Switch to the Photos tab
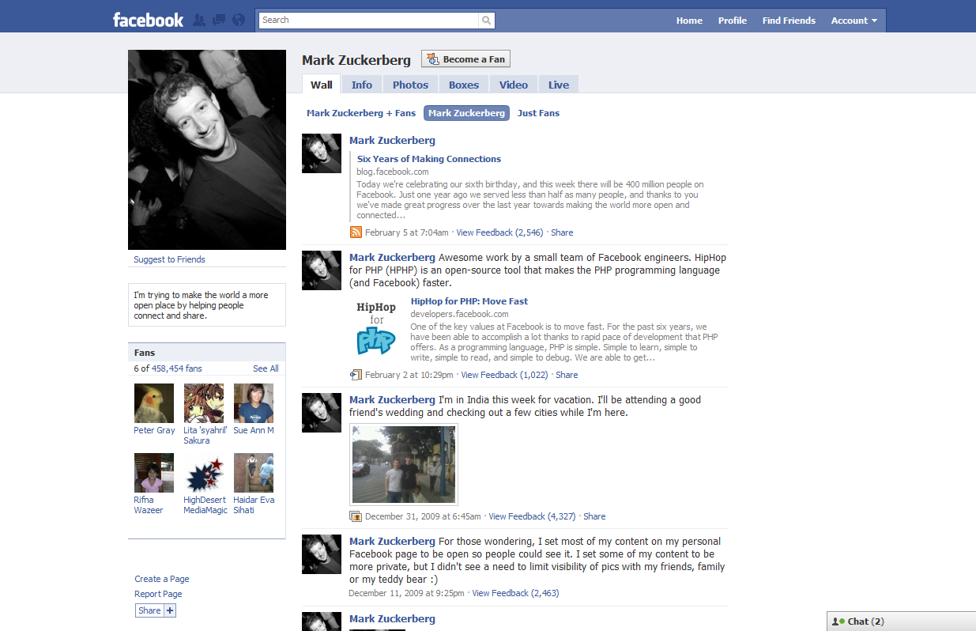Image resolution: width=976 pixels, height=631 pixels. point(410,84)
